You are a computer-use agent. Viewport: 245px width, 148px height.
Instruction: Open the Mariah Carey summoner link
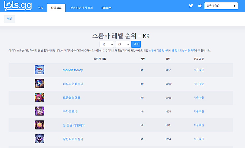(73, 70)
